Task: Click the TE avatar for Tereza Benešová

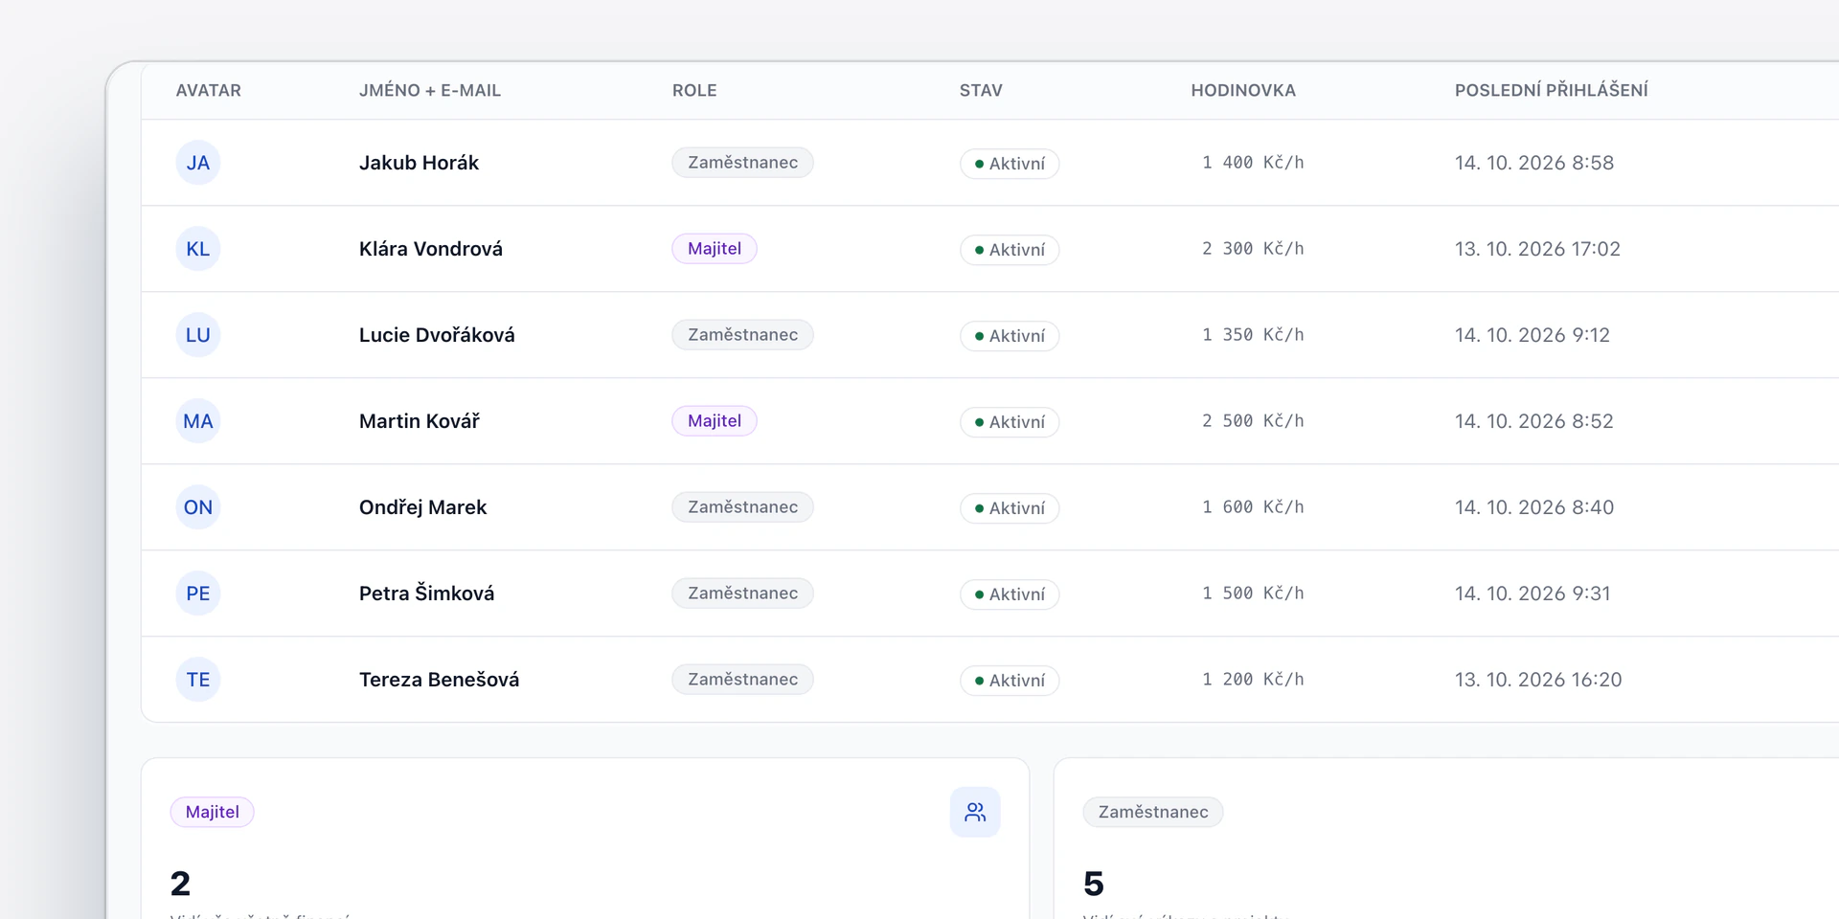Action: (x=198, y=680)
